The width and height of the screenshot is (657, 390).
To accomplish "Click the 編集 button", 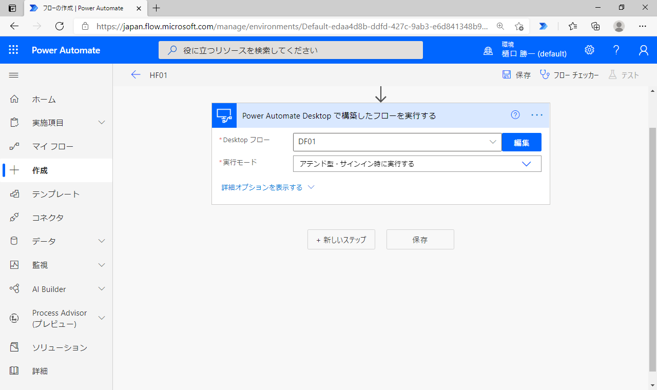I will [521, 142].
